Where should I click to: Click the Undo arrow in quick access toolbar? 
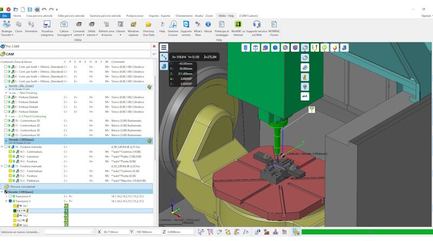[x=44, y=9]
